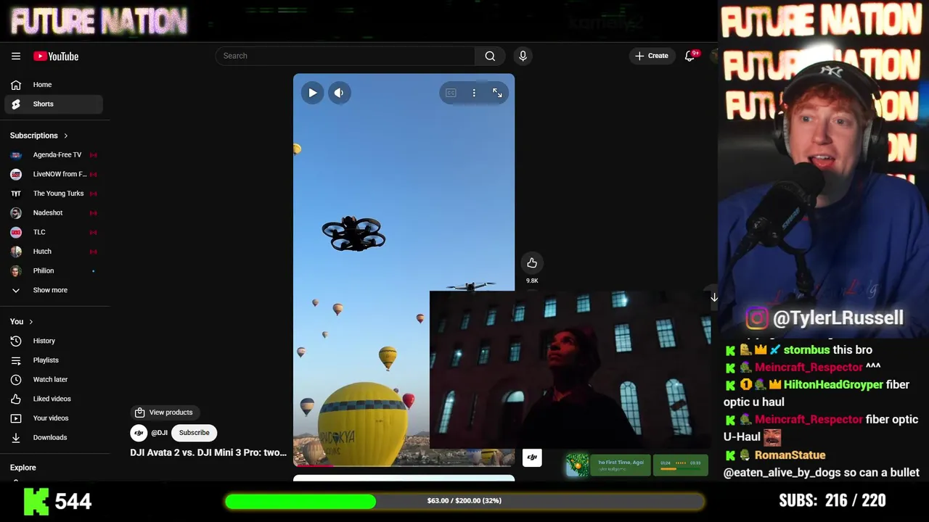Image resolution: width=929 pixels, height=522 pixels.
Task: Click the Kick logo viewer counter
Action: (x=58, y=501)
